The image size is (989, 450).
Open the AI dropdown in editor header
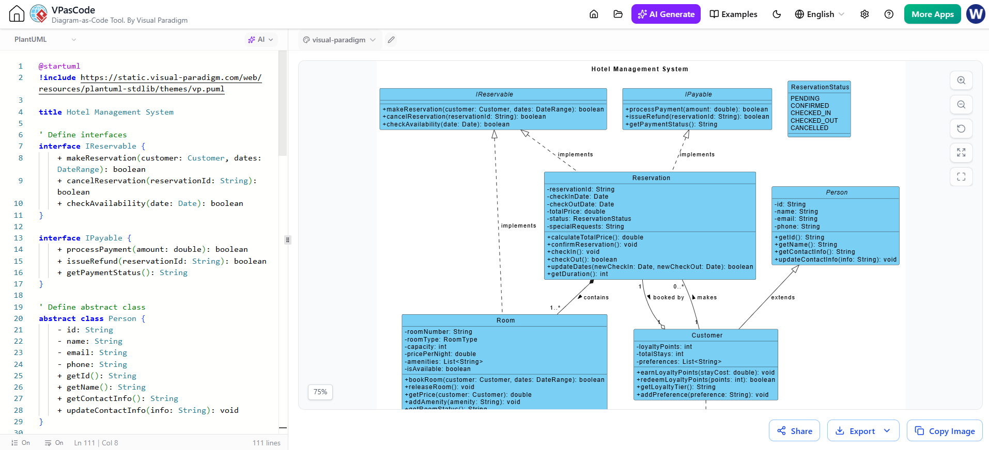click(x=260, y=39)
